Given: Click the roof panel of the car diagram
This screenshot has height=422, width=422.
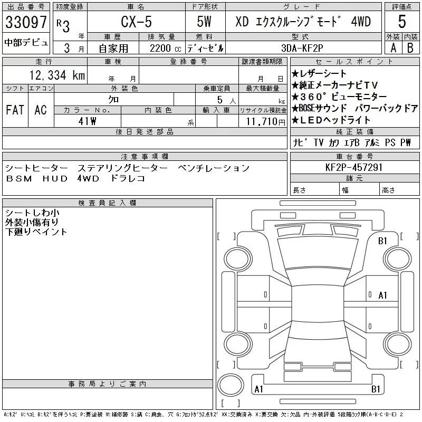Looking at the screenshot, I should [x=318, y=303].
